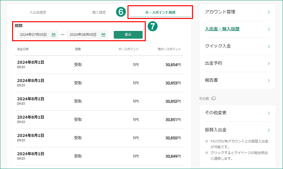
Task: Click the chevron next to クイック入金
Action: pyautogui.click(x=269, y=46)
